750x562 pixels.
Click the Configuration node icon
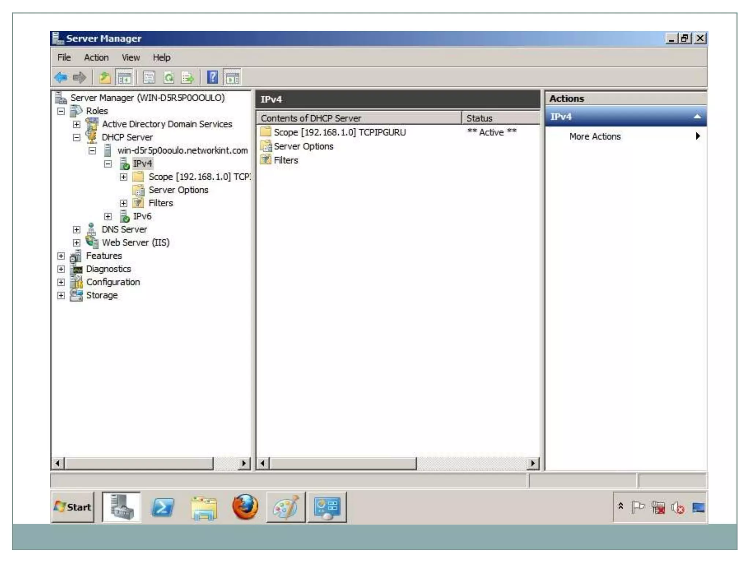click(77, 282)
